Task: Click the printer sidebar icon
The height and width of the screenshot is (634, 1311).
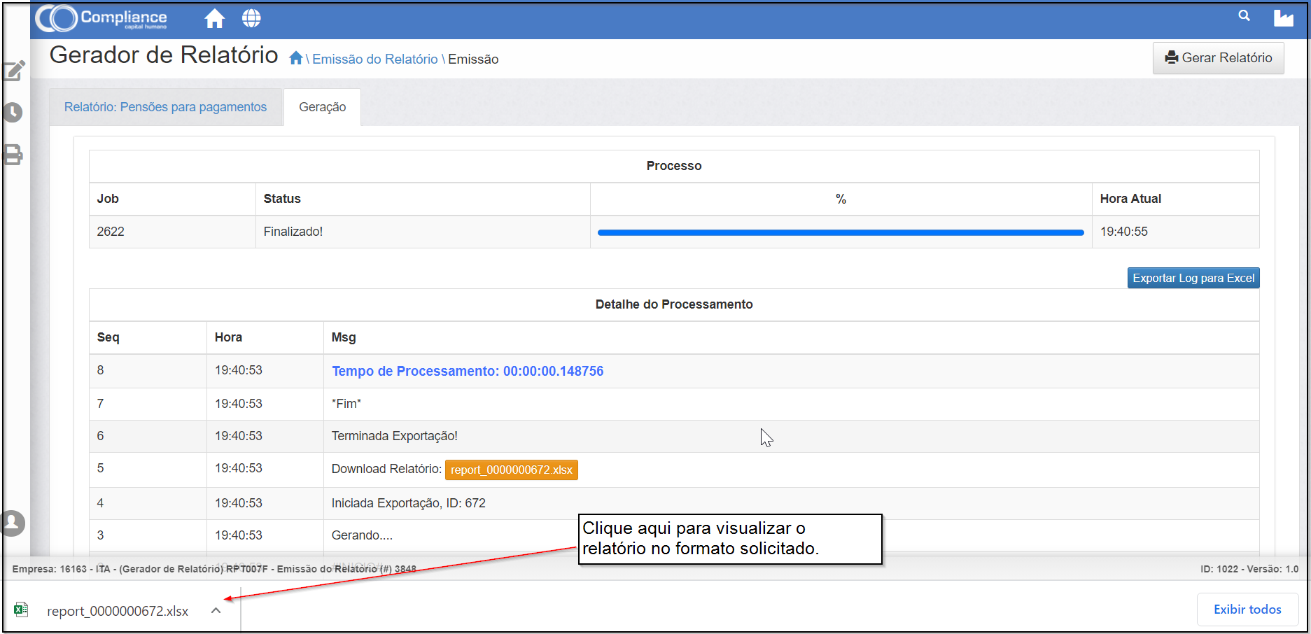Action: (x=13, y=155)
